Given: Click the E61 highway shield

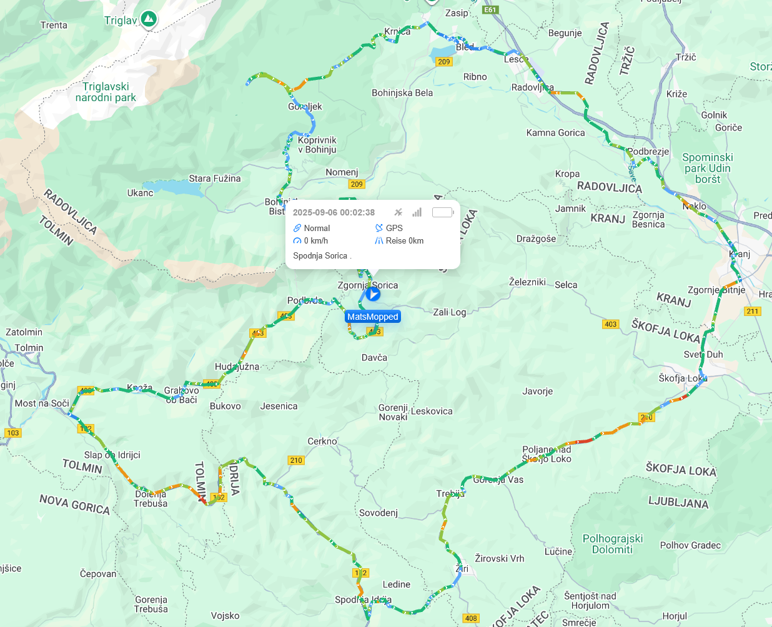Looking at the screenshot, I should (x=490, y=9).
